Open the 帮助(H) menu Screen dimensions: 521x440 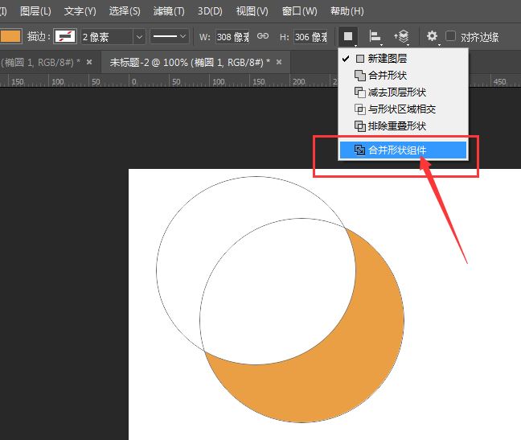(347, 11)
